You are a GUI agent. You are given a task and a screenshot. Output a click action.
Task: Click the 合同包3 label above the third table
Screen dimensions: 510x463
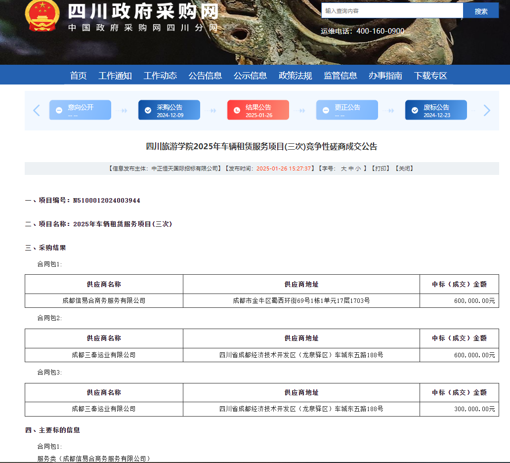click(49, 372)
